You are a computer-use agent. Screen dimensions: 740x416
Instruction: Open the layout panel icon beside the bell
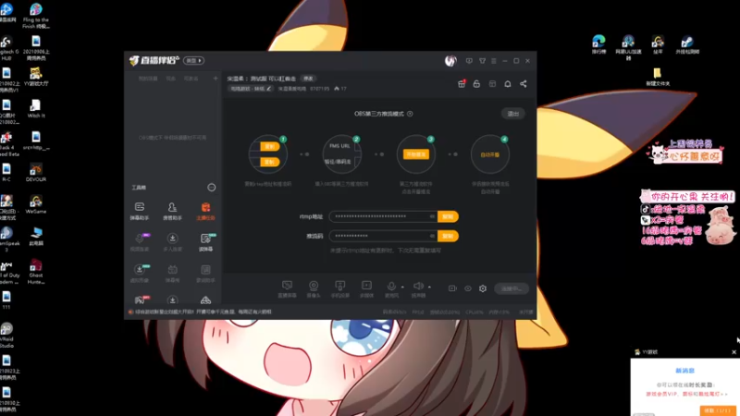pos(492,84)
